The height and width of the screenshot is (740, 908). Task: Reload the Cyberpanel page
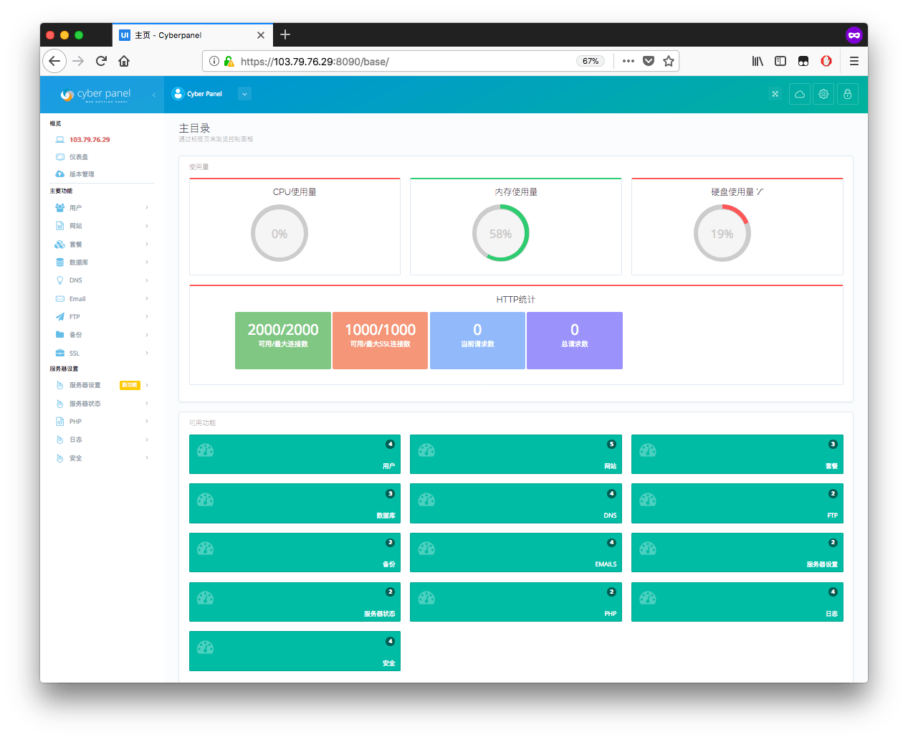[x=101, y=61]
